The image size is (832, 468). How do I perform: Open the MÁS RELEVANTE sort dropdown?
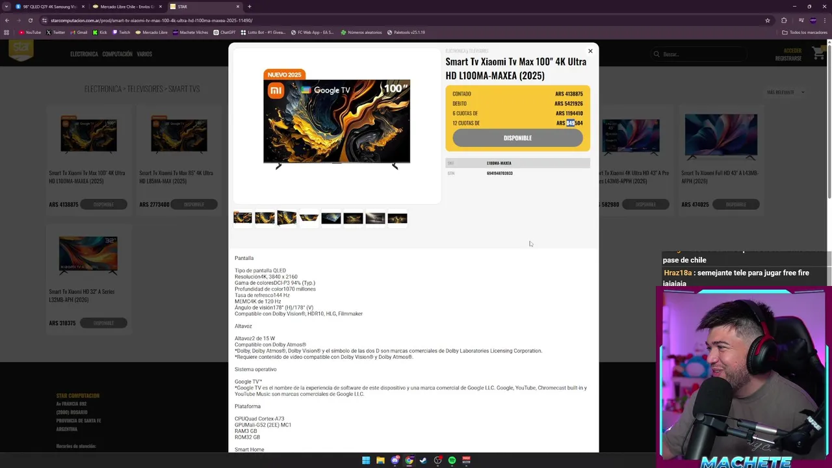pyautogui.click(x=785, y=92)
